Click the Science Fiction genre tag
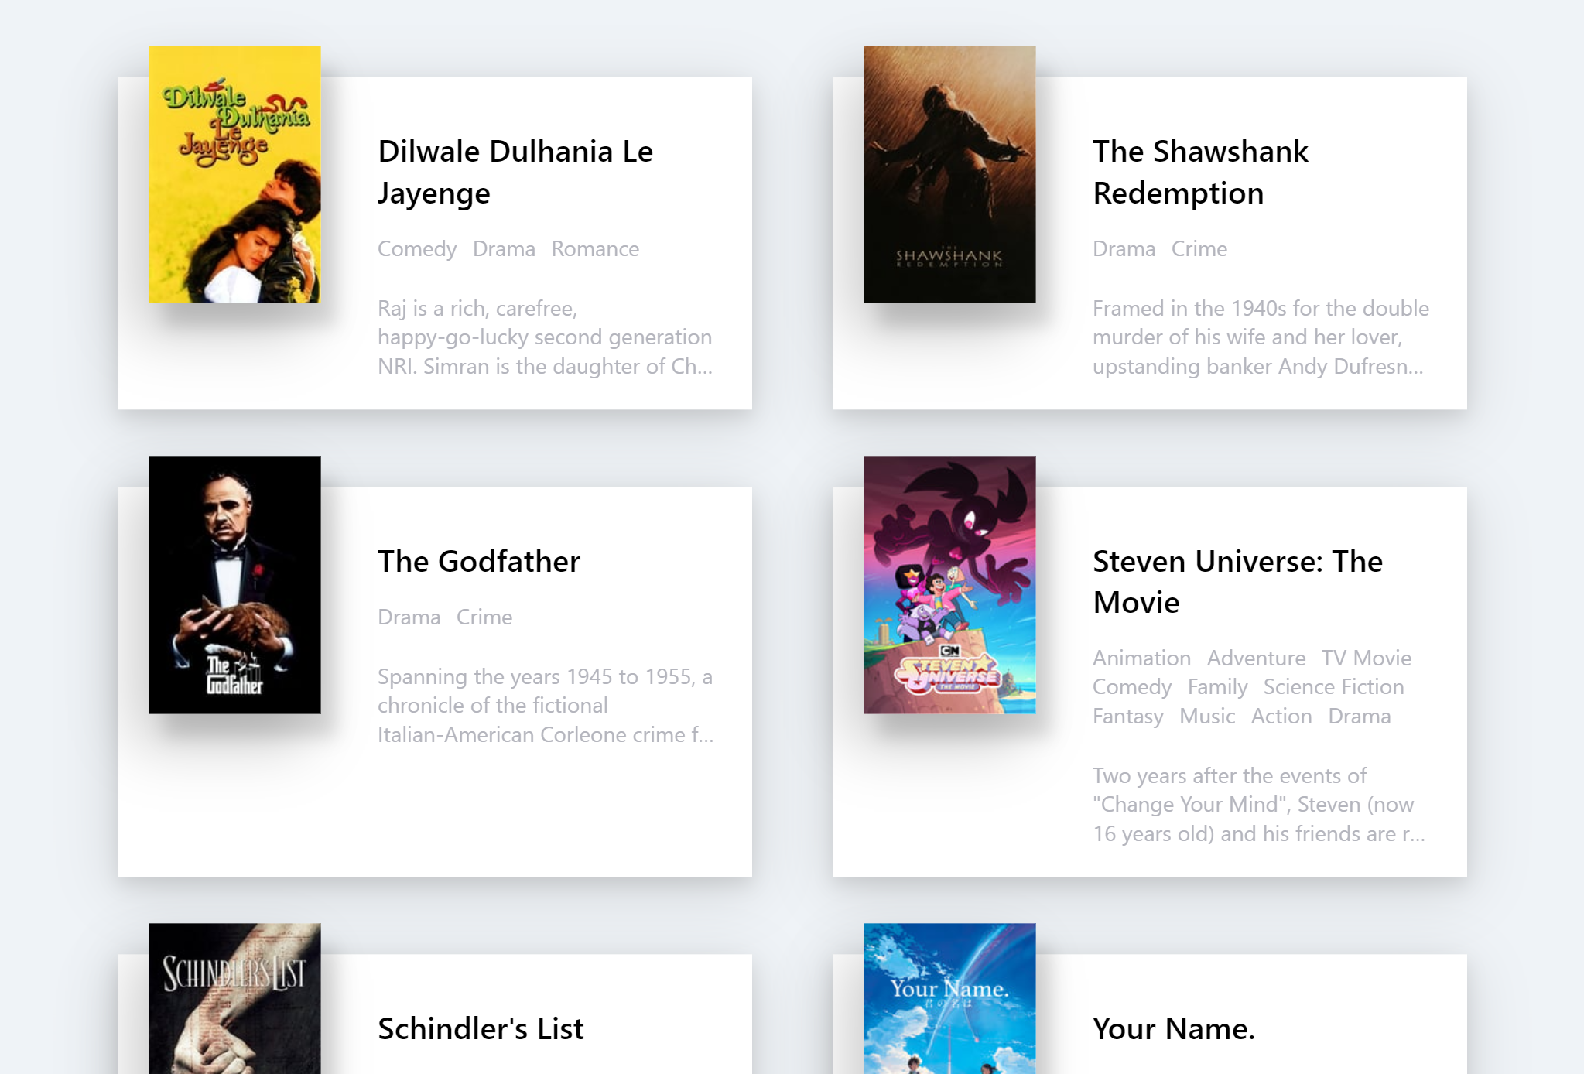 1333,687
